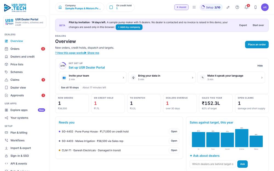This screenshot has width=274, height=171.
Task: Open notifications bell icon
Action: (x=246, y=7)
